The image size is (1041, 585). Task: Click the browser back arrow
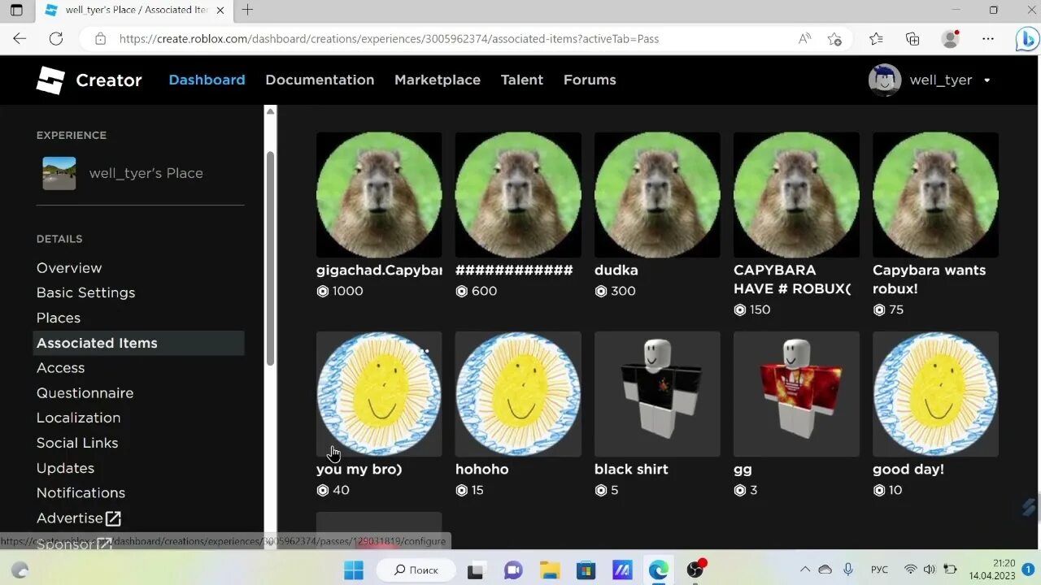click(x=20, y=38)
